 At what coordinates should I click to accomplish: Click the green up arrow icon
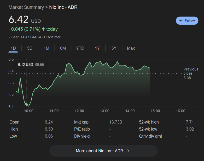tap(43, 29)
